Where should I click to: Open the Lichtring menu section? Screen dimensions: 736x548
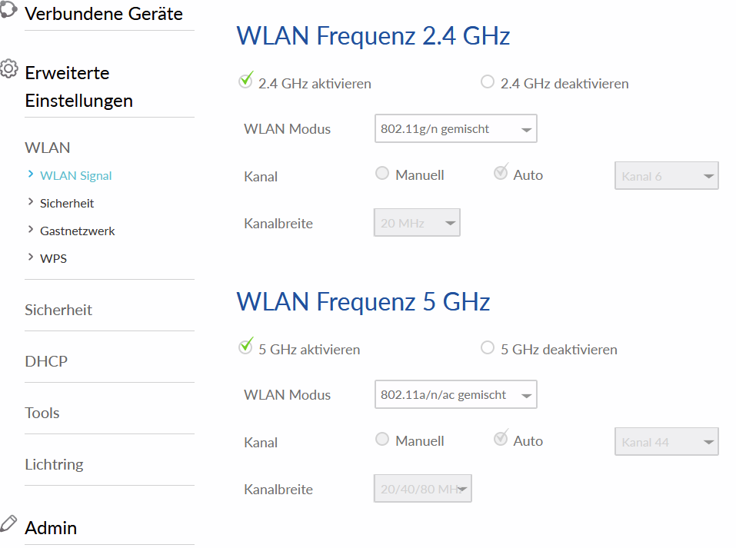[54, 464]
